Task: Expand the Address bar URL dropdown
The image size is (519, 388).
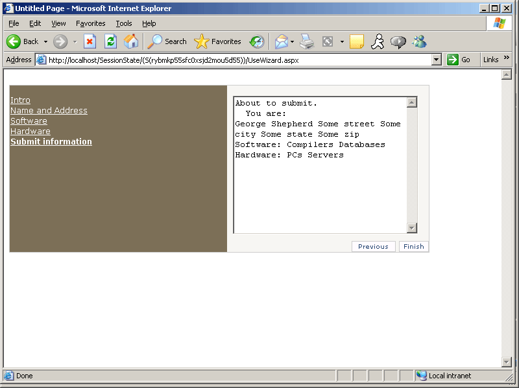Action: pos(436,60)
